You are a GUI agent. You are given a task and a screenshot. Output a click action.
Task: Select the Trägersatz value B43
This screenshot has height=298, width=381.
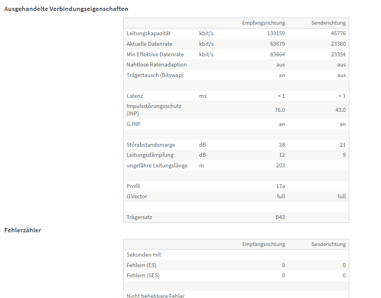[x=280, y=217]
